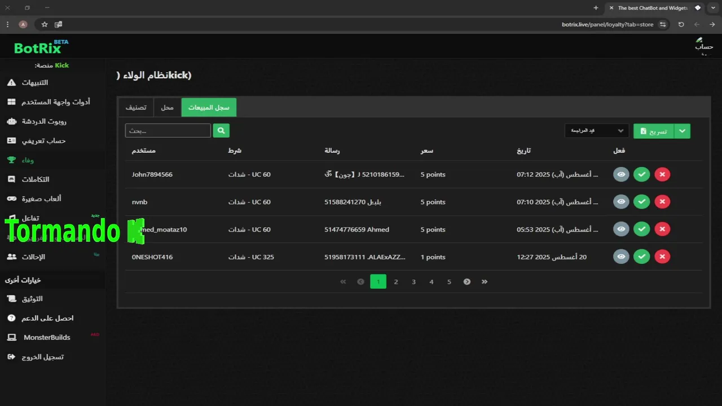Switch to the تصنيف tab

(x=136, y=107)
